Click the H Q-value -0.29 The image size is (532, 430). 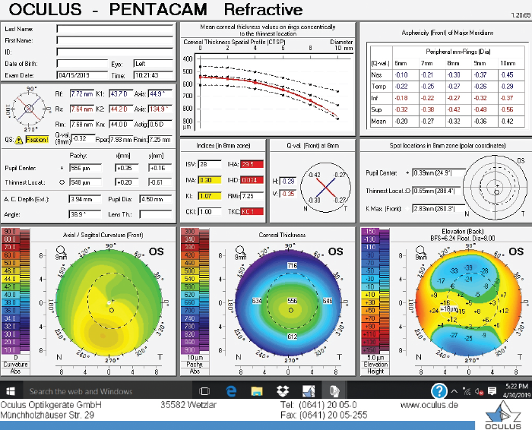click(288, 181)
